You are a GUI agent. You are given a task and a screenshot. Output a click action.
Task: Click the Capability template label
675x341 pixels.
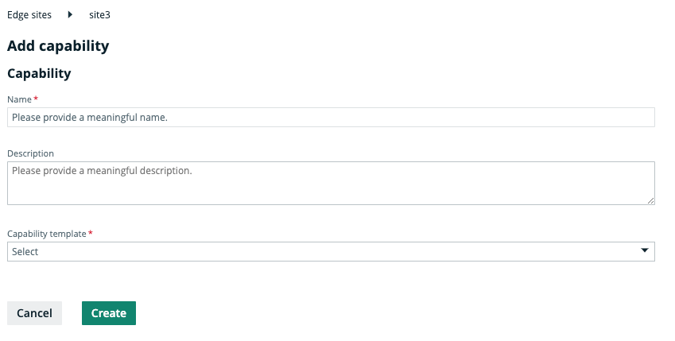46,234
